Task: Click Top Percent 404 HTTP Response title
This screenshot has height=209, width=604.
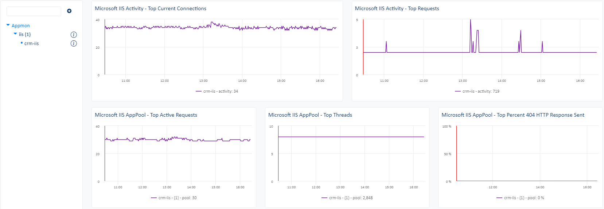Action: coord(513,115)
